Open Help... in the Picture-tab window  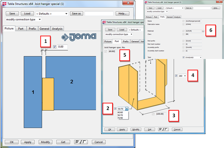[x=123, y=14]
